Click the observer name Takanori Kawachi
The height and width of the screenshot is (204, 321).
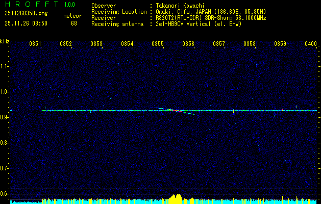pyautogui.click(x=180, y=6)
